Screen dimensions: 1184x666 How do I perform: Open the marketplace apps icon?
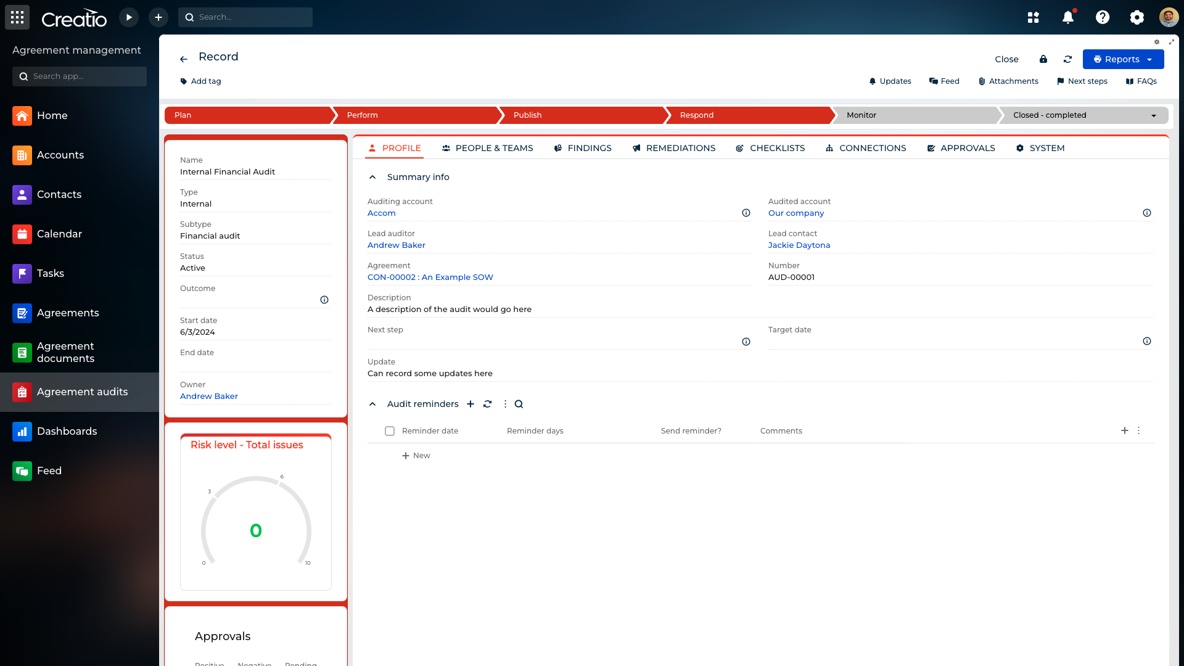coord(1034,17)
